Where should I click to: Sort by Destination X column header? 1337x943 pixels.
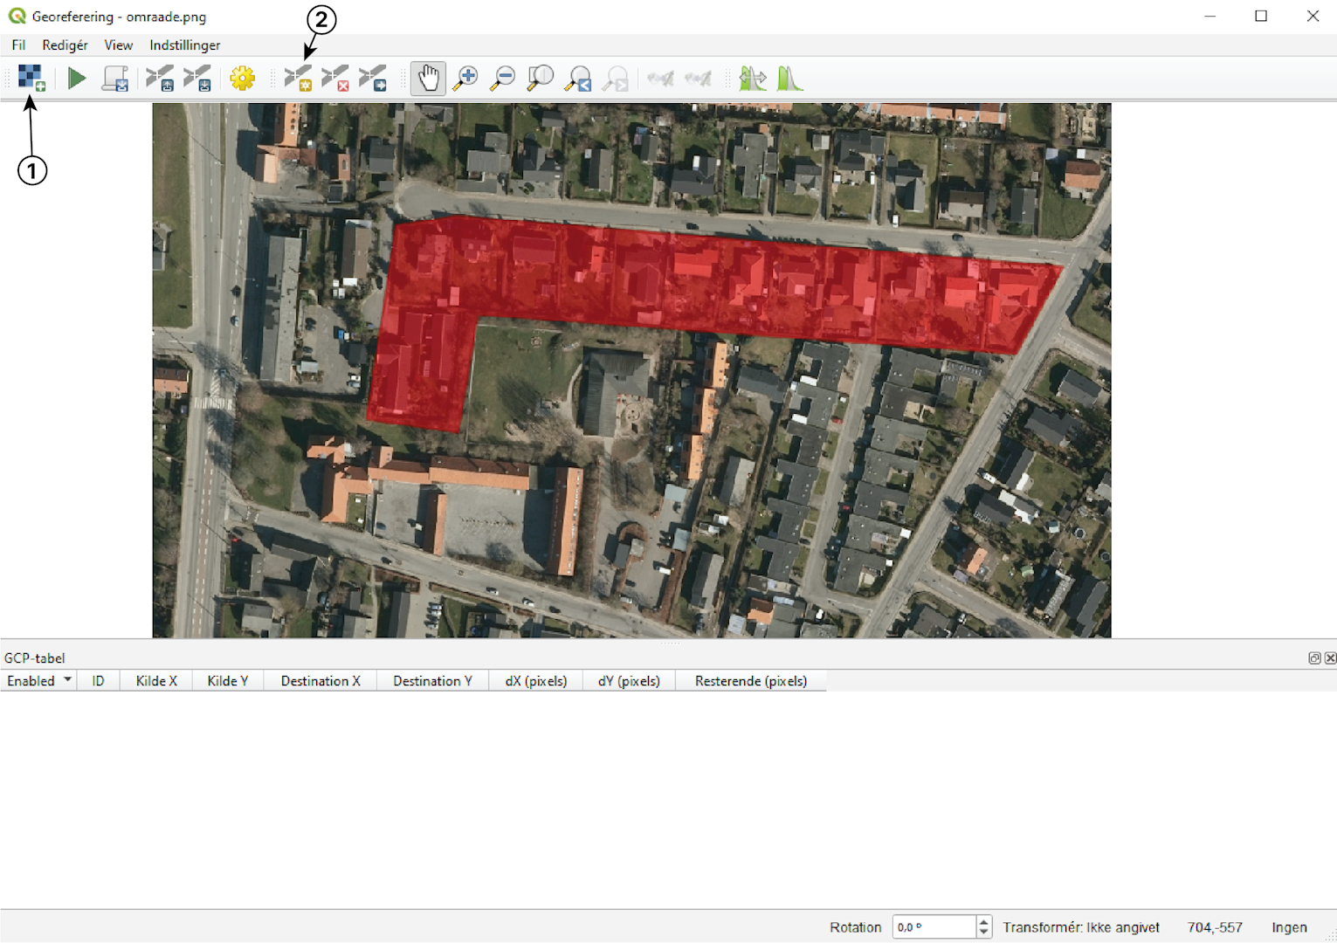pyautogui.click(x=320, y=681)
